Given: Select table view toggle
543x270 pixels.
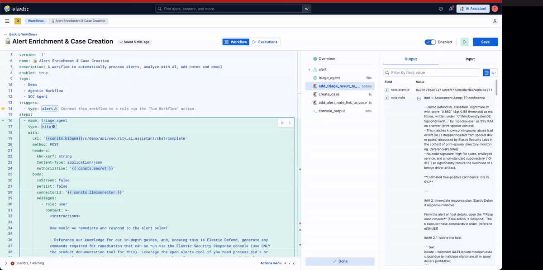Looking at the screenshot, I should pyautogui.click(x=486, y=72).
